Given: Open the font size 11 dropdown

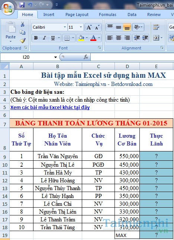Looking at the screenshot, I should (x=81, y=27).
